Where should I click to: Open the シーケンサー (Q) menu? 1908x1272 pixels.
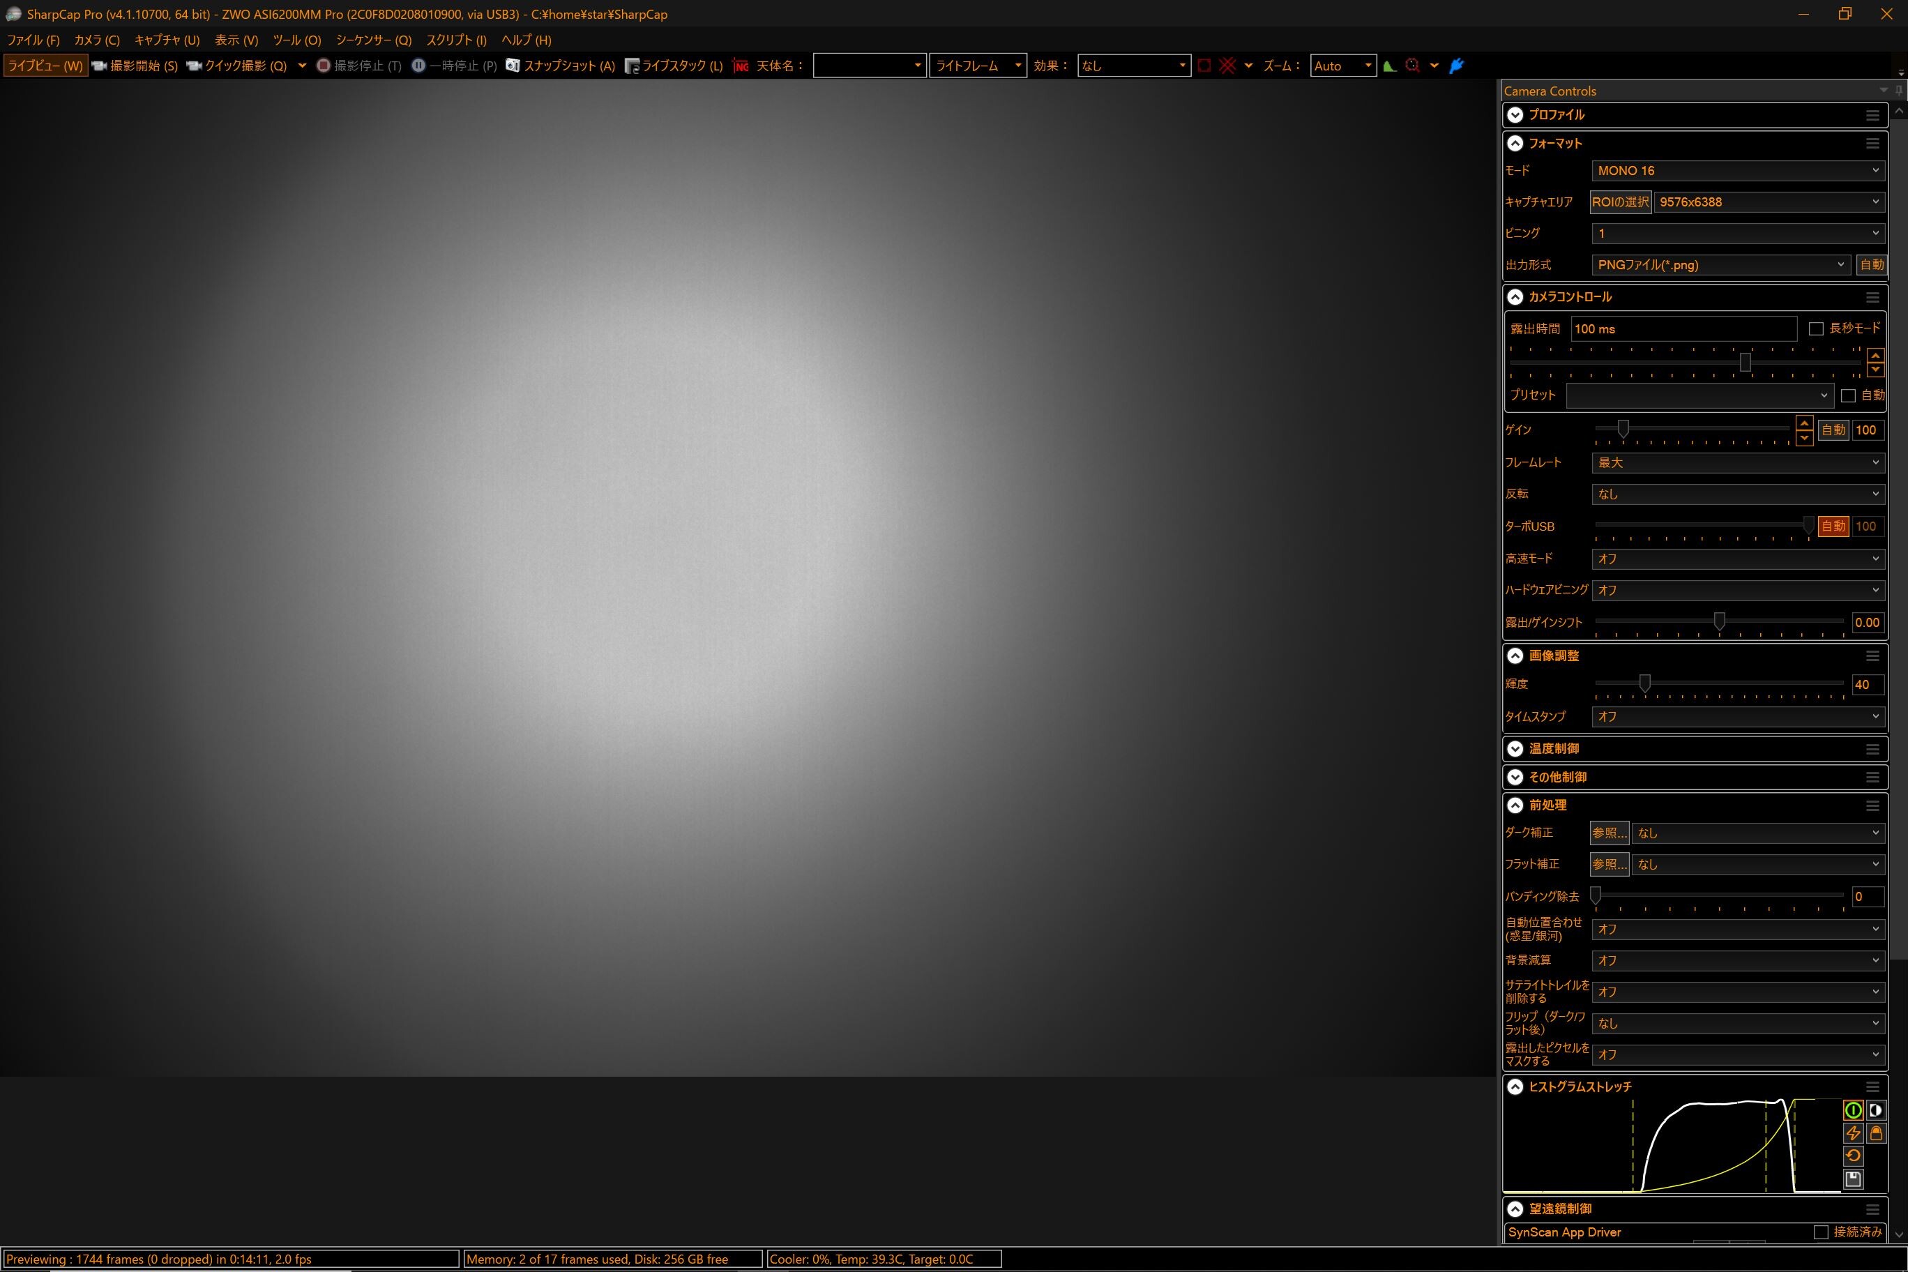[x=373, y=40]
